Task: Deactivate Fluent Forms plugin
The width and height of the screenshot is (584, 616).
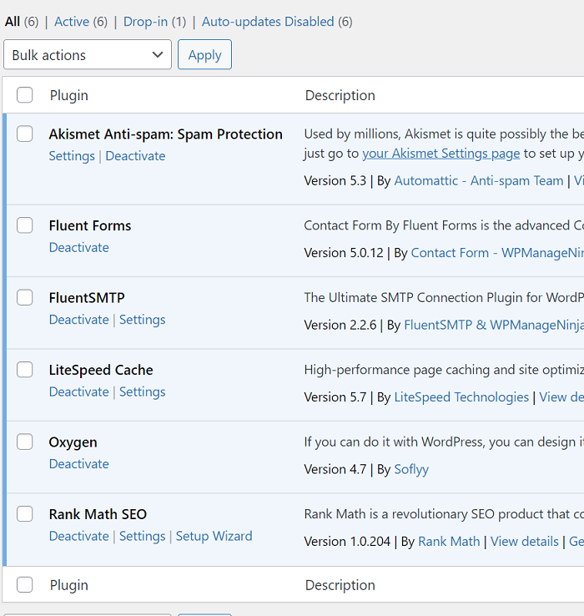Action: [79, 248]
